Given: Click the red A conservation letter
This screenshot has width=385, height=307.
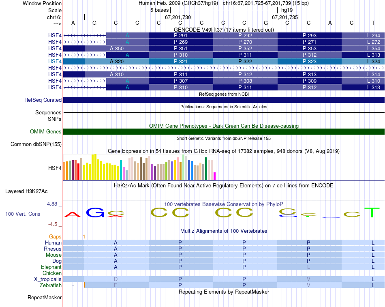Looking at the screenshot, I should coord(73,215).
